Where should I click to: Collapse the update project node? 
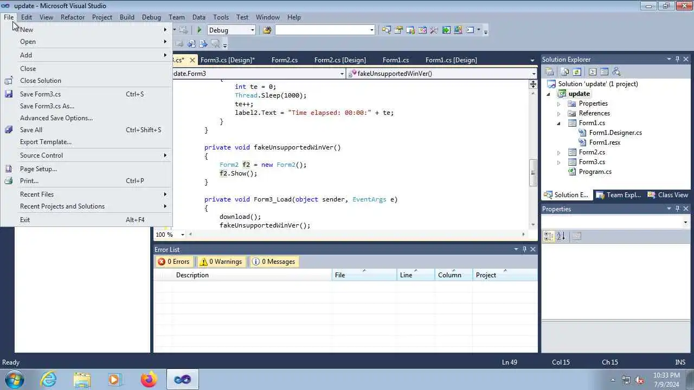(548, 94)
